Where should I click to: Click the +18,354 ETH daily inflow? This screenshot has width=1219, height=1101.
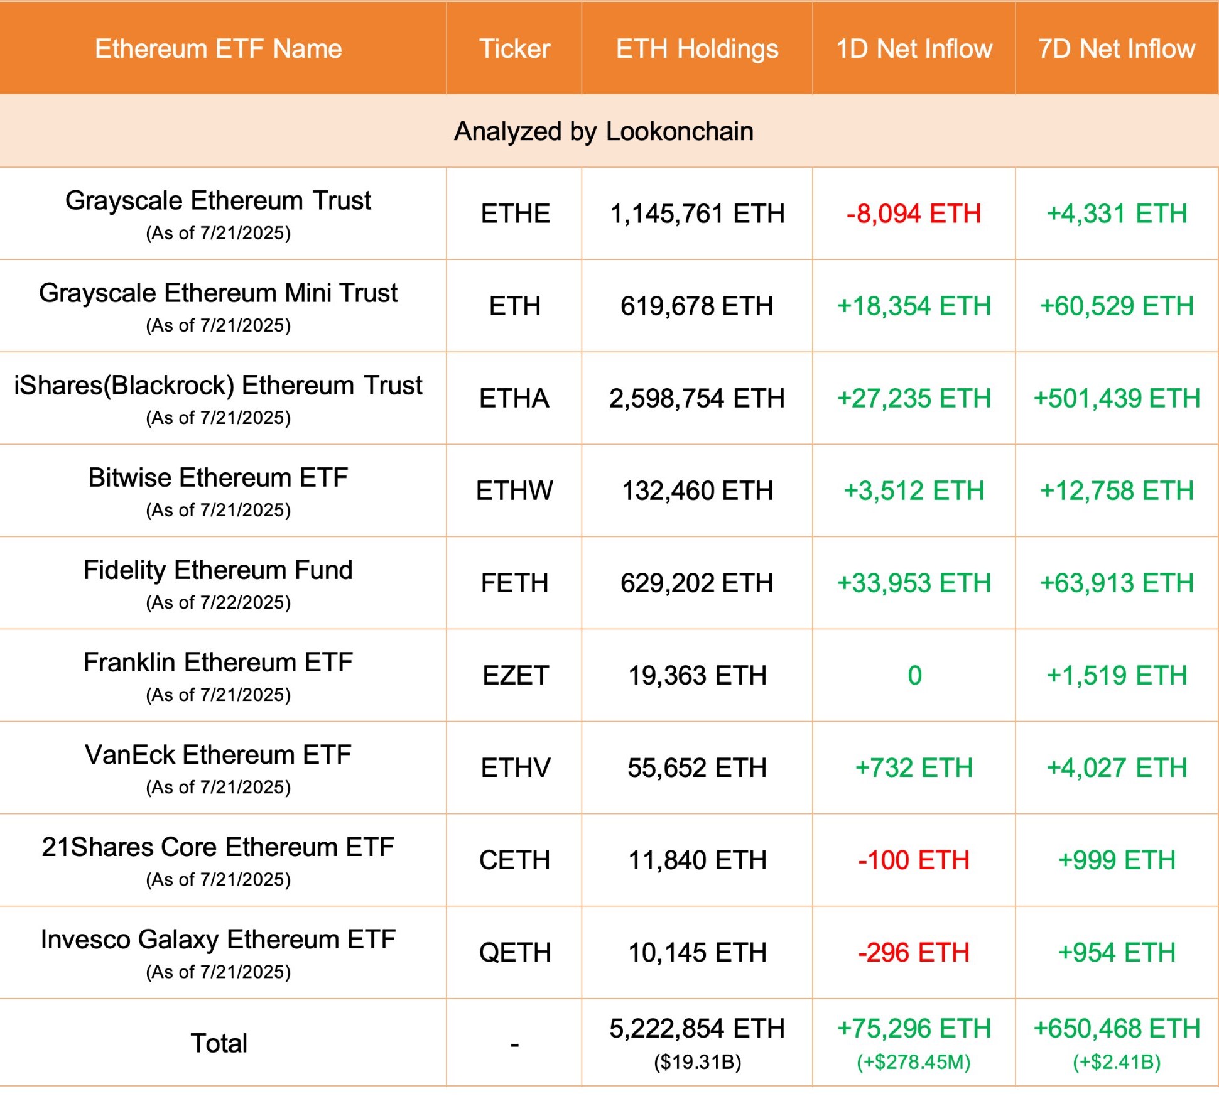point(914,306)
